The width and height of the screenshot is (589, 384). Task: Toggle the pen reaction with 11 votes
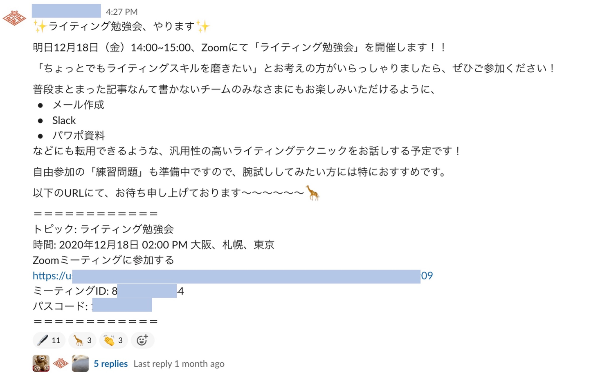tap(49, 340)
